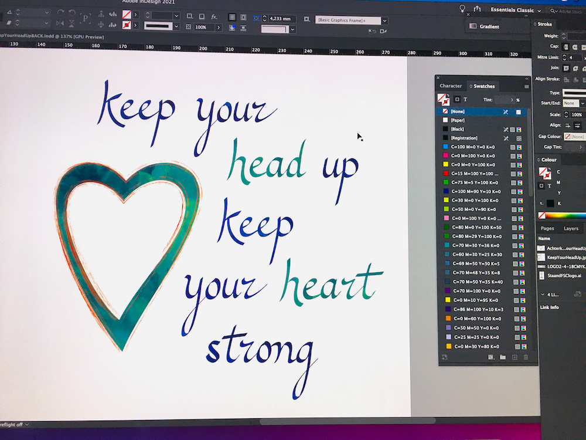Click the flip vertical icon
This screenshot has width=586, height=440.
tap(71, 24)
